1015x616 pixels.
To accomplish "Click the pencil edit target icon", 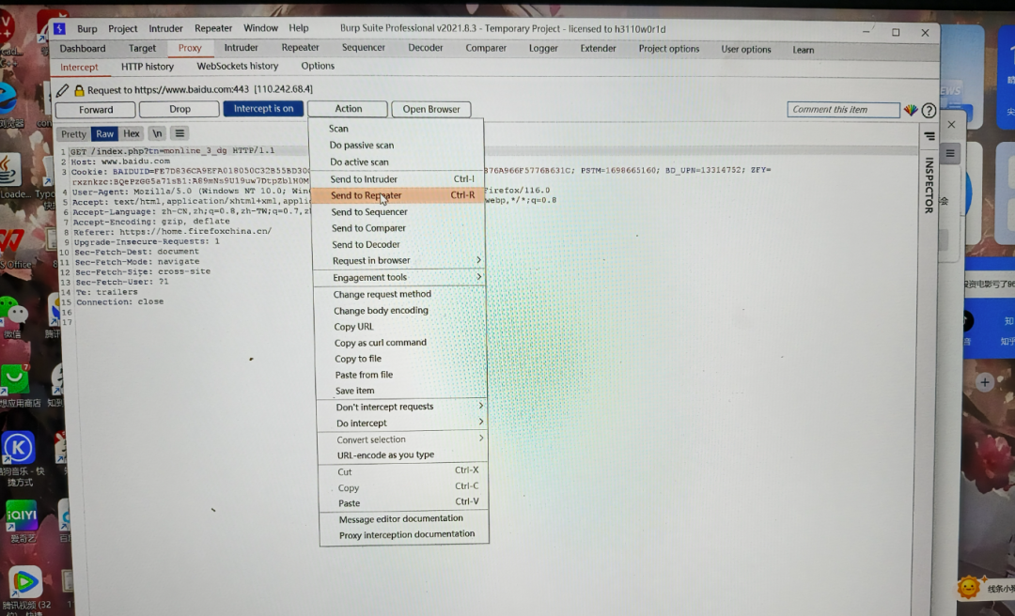I will [63, 90].
